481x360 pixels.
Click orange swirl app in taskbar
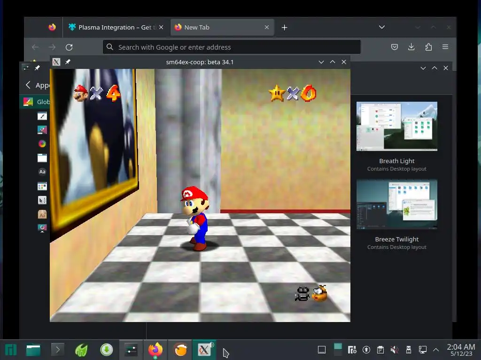click(x=180, y=350)
